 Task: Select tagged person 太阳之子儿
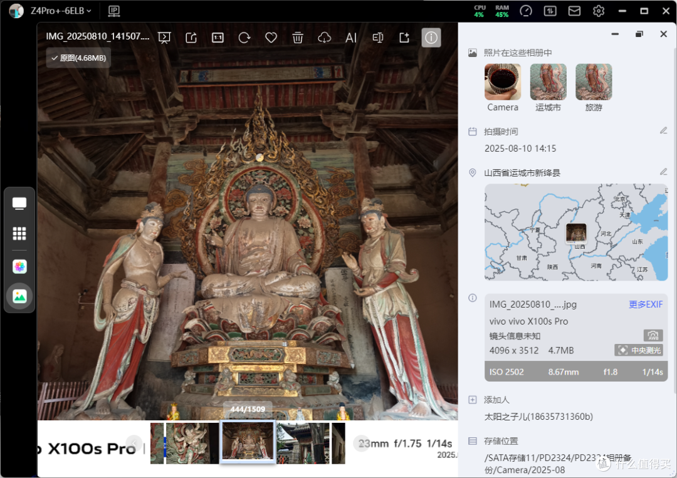[538, 417]
